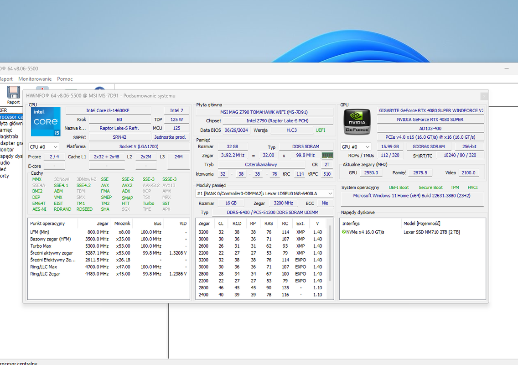The image size is (518, 365).
Task: Close the Podsumowanie systemu window
Action: pos(484,96)
